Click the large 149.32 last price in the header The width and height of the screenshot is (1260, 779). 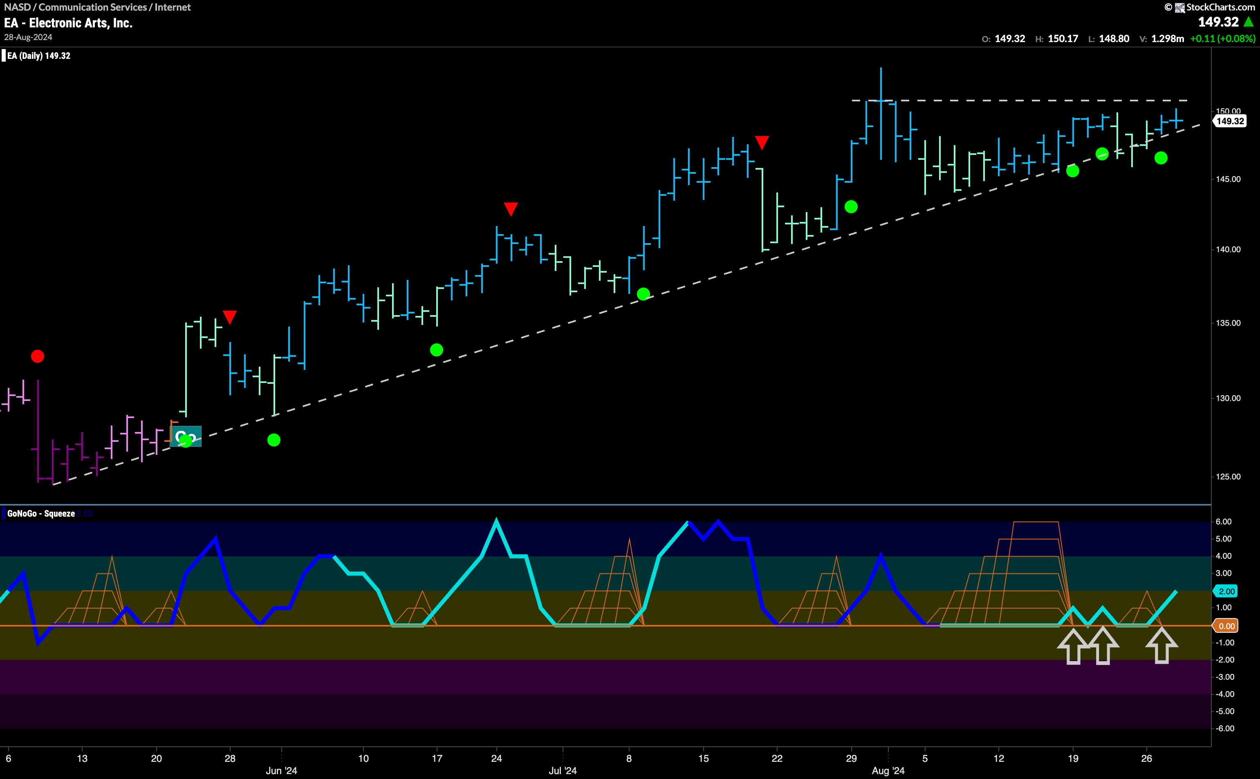click(x=1218, y=22)
